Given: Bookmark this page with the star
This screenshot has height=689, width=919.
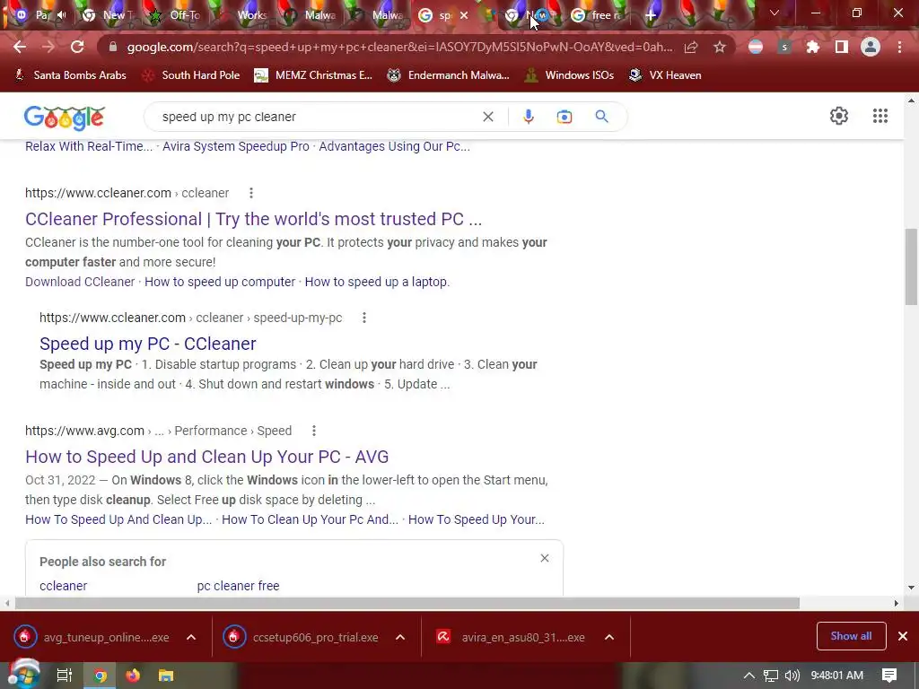Looking at the screenshot, I should click(x=720, y=47).
